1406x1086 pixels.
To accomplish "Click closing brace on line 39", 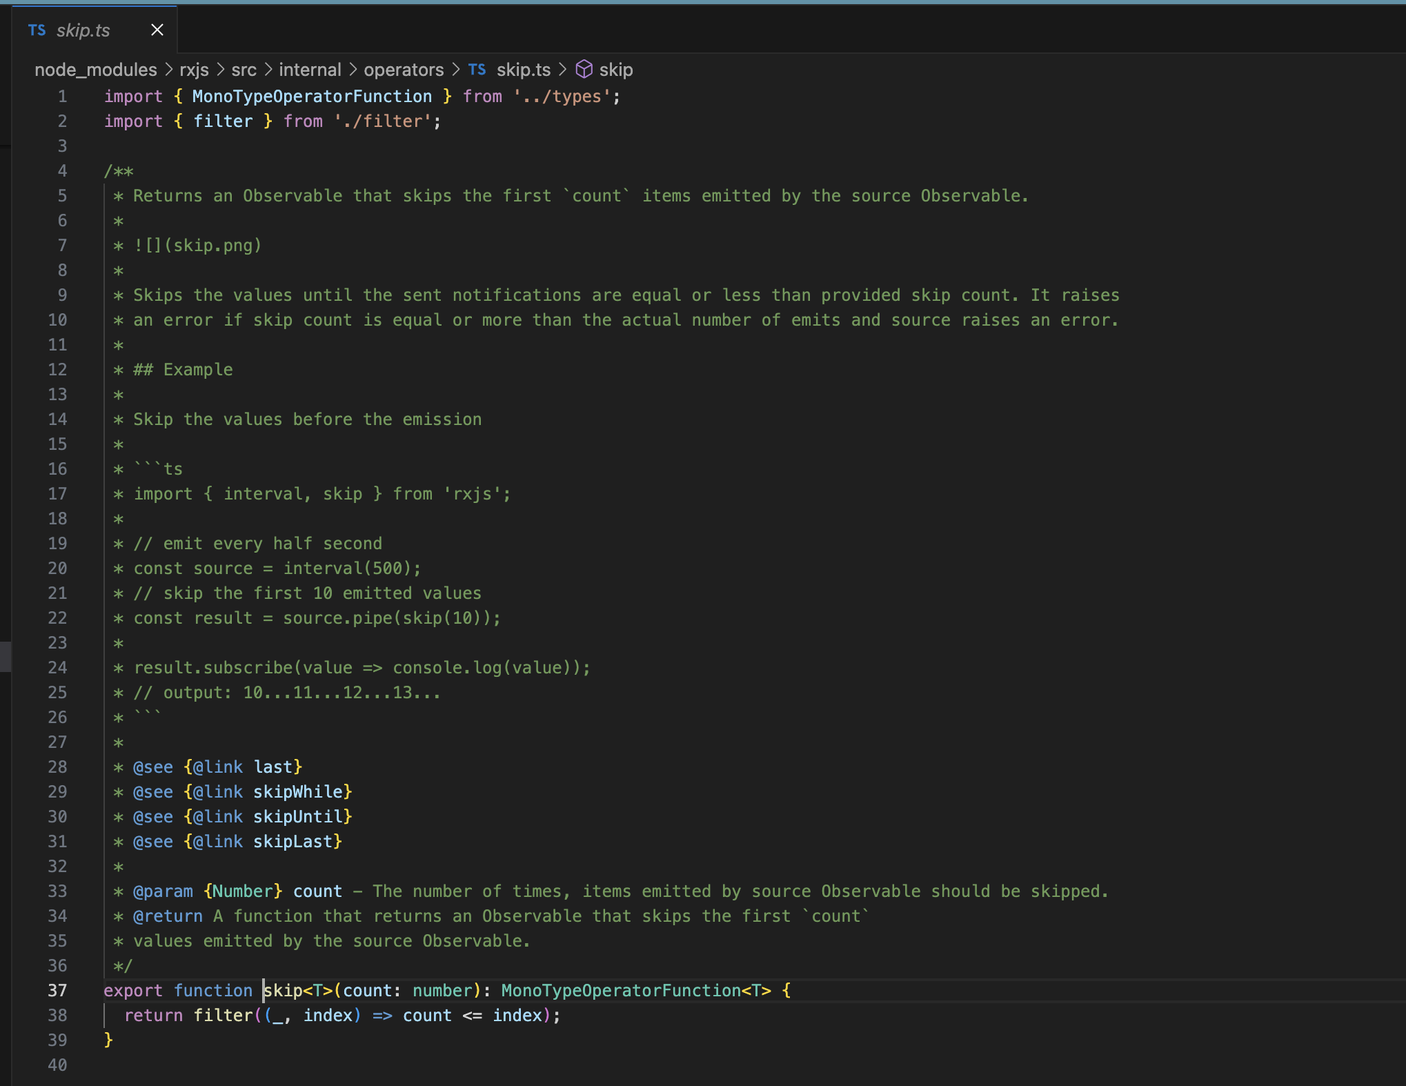I will coord(108,1040).
